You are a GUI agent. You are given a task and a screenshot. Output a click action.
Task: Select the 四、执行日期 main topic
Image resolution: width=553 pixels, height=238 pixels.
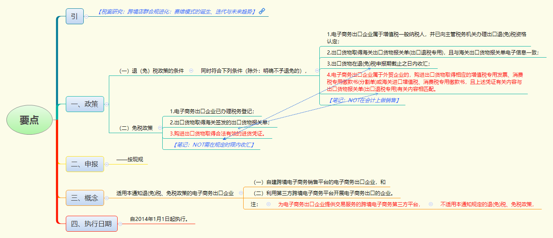coord(92,223)
